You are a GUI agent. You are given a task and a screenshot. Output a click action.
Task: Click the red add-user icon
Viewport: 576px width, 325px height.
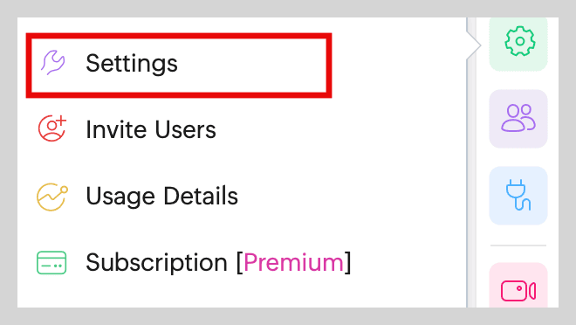[52, 128]
